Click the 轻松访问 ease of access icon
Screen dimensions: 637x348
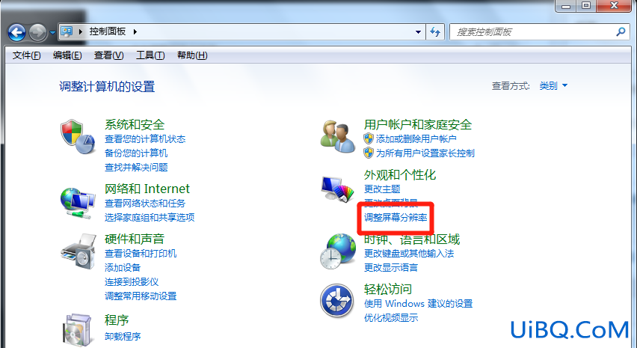click(x=336, y=302)
